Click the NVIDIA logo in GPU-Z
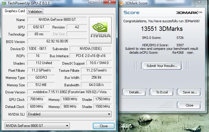 (100, 30)
